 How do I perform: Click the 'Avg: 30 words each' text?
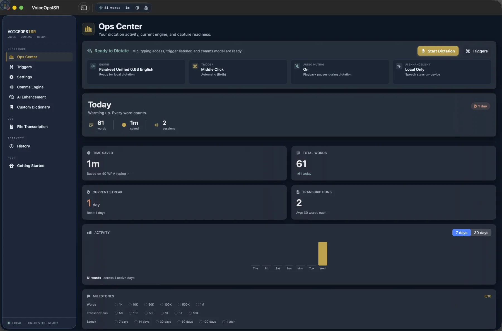311,213
